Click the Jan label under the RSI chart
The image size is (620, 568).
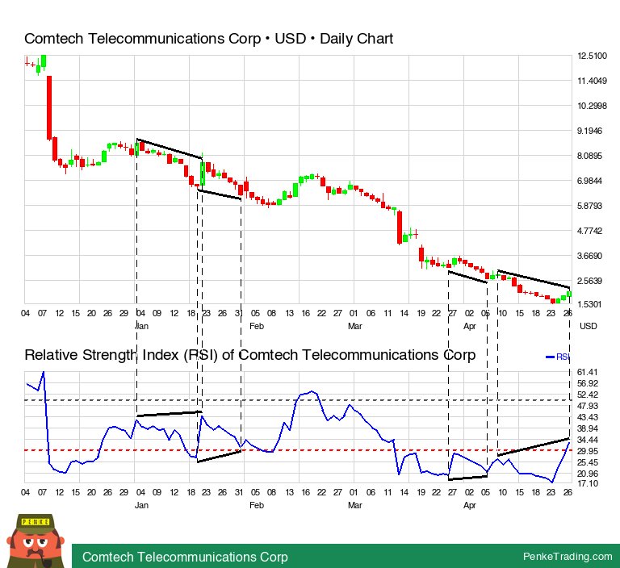click(x=141, y=505)
